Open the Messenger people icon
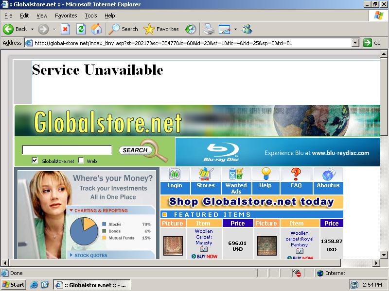The width and height of the screenshot is (389, 291). [x=247, y=29]
